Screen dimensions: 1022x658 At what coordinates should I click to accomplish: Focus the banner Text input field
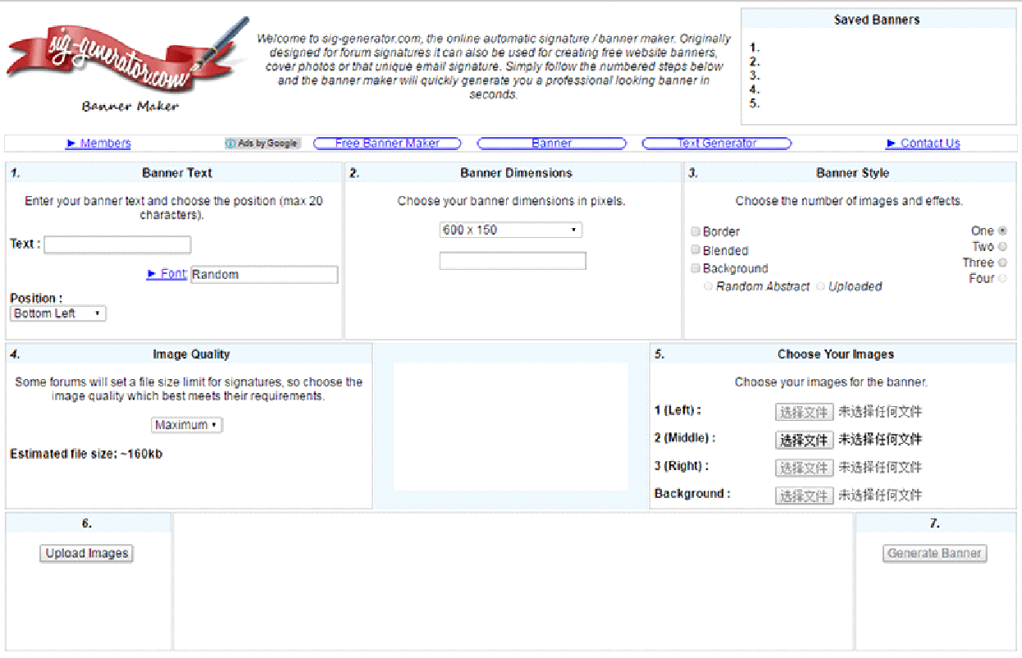[x=117, y=244]
